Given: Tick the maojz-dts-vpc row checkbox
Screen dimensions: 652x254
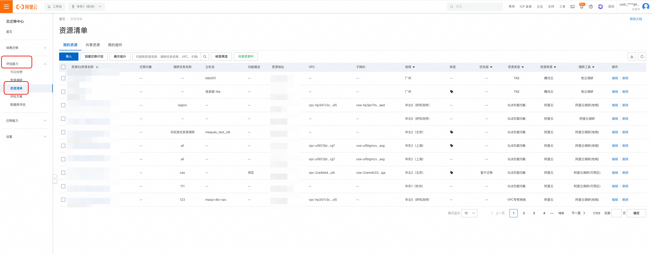Looking at the screenshot, I should click(63, 200).
